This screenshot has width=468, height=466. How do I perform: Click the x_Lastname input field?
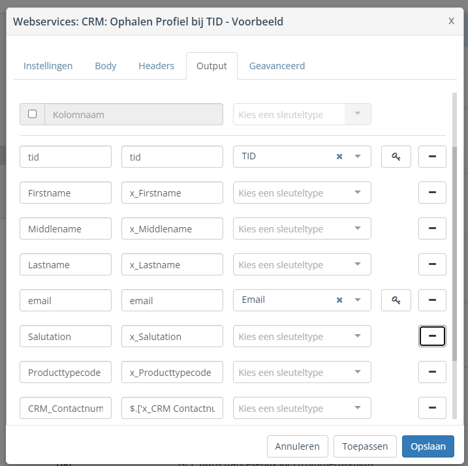[x=172, y=264]
